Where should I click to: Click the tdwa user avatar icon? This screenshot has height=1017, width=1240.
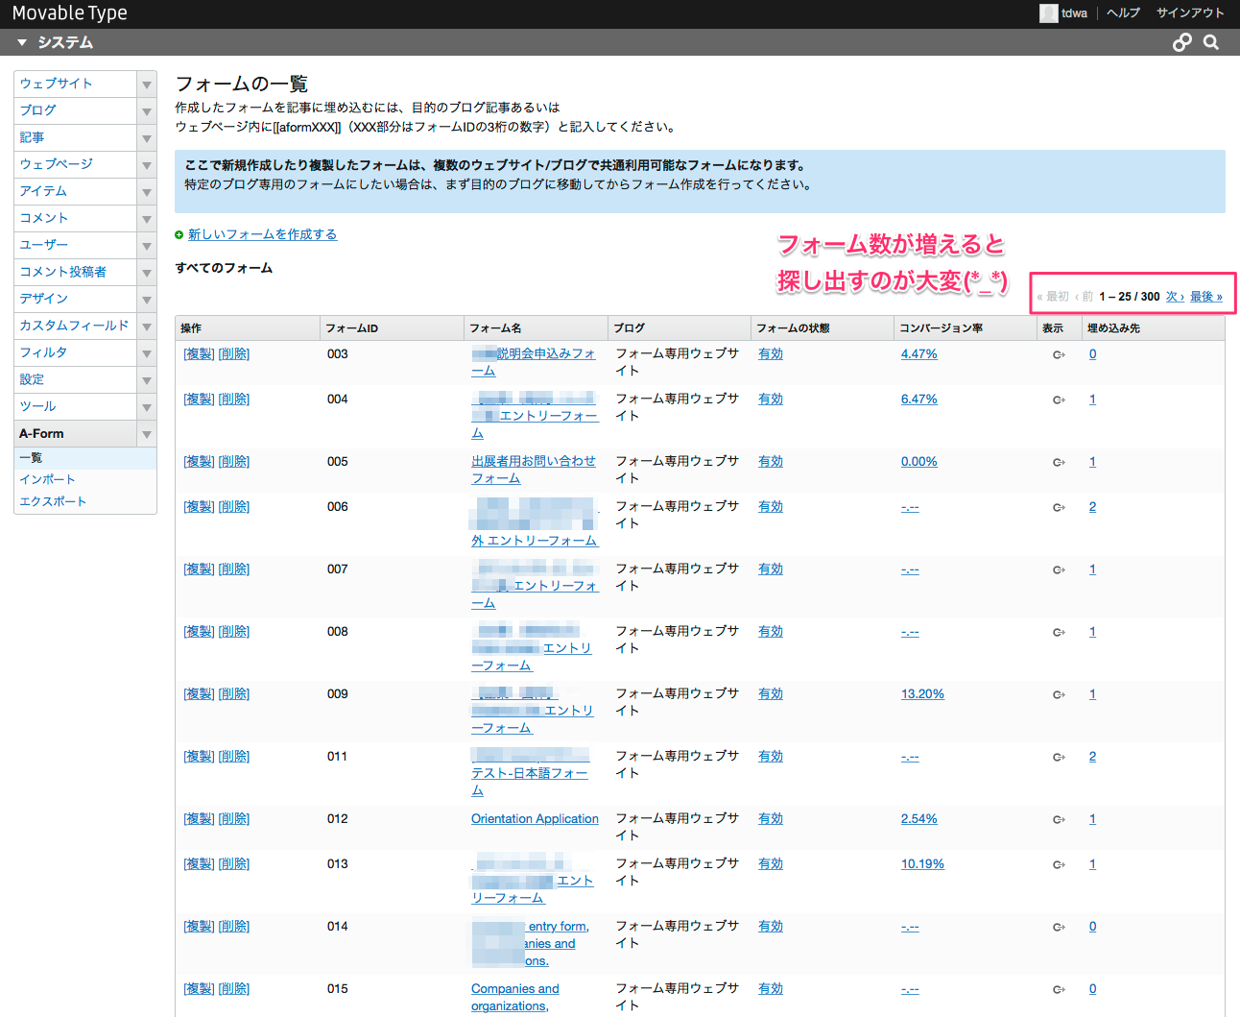click(x=1048, y=13)
